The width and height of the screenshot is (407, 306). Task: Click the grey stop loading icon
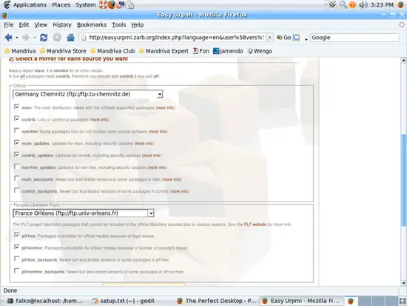[x=57, y=38]
